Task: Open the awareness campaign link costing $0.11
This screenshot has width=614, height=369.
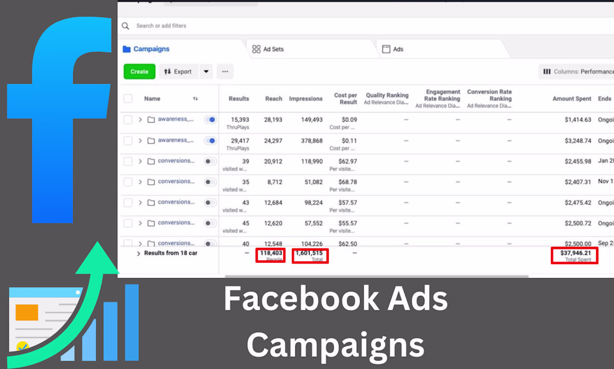Action: [x=176, y=140]
